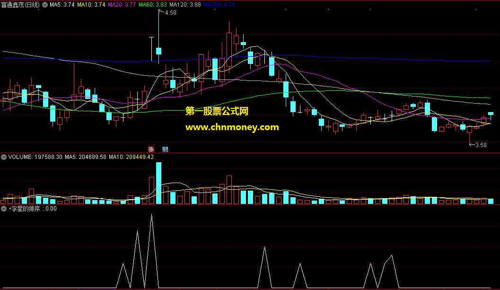Click the 十字星的排序 : 0.00 indicator label
This screenshot has height=290, width=500.
33,209
